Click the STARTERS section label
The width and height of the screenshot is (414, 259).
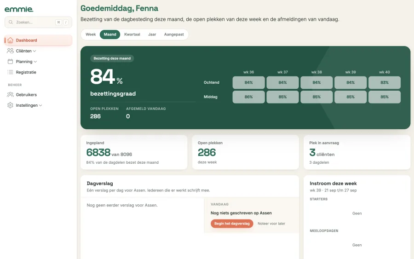pos(319,199)
